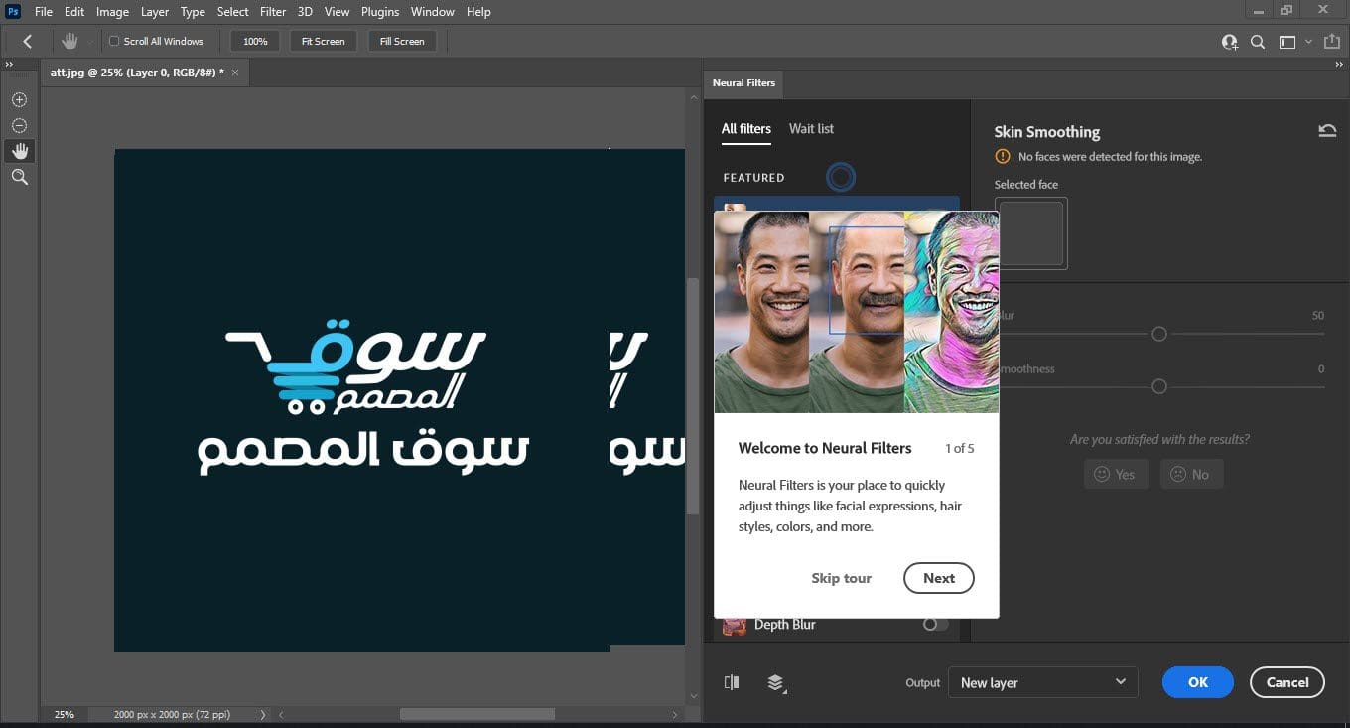The height and width of the screenshot is (728, 1350).
Task: Click Skip tour link
Action: tap(841, 578)
